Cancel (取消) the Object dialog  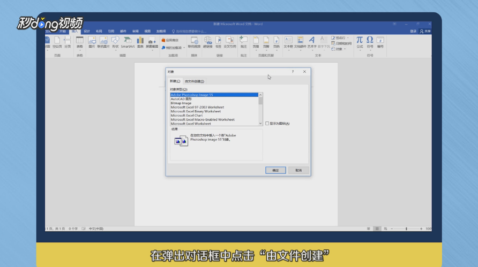(298, 170)
